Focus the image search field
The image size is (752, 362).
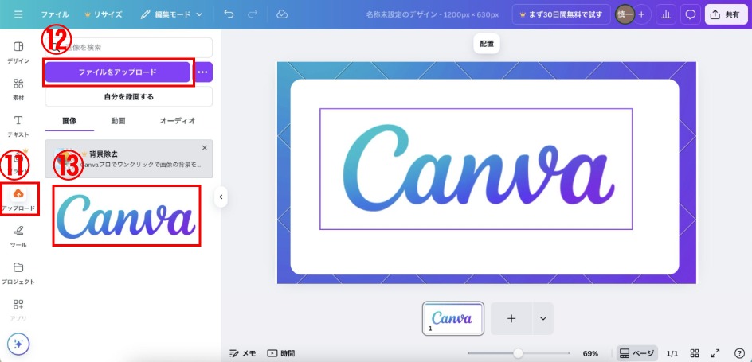[128, 48]
